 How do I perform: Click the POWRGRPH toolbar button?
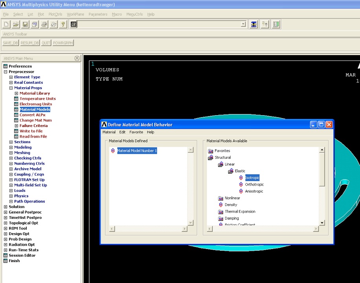(63, 43)
